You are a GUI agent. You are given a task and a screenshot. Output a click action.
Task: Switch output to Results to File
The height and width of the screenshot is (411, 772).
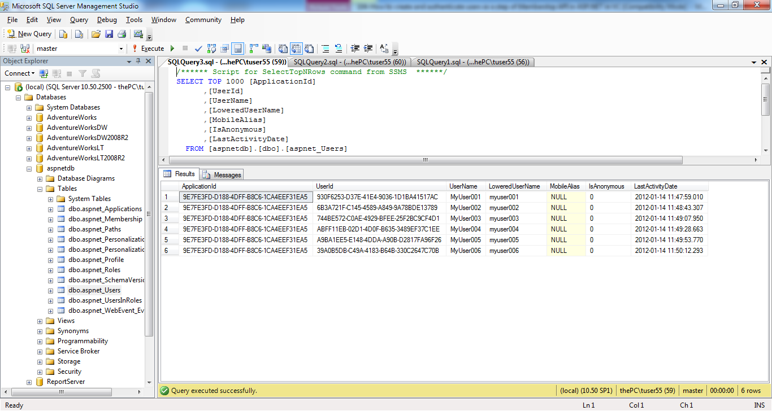click(x=309, y=49)
